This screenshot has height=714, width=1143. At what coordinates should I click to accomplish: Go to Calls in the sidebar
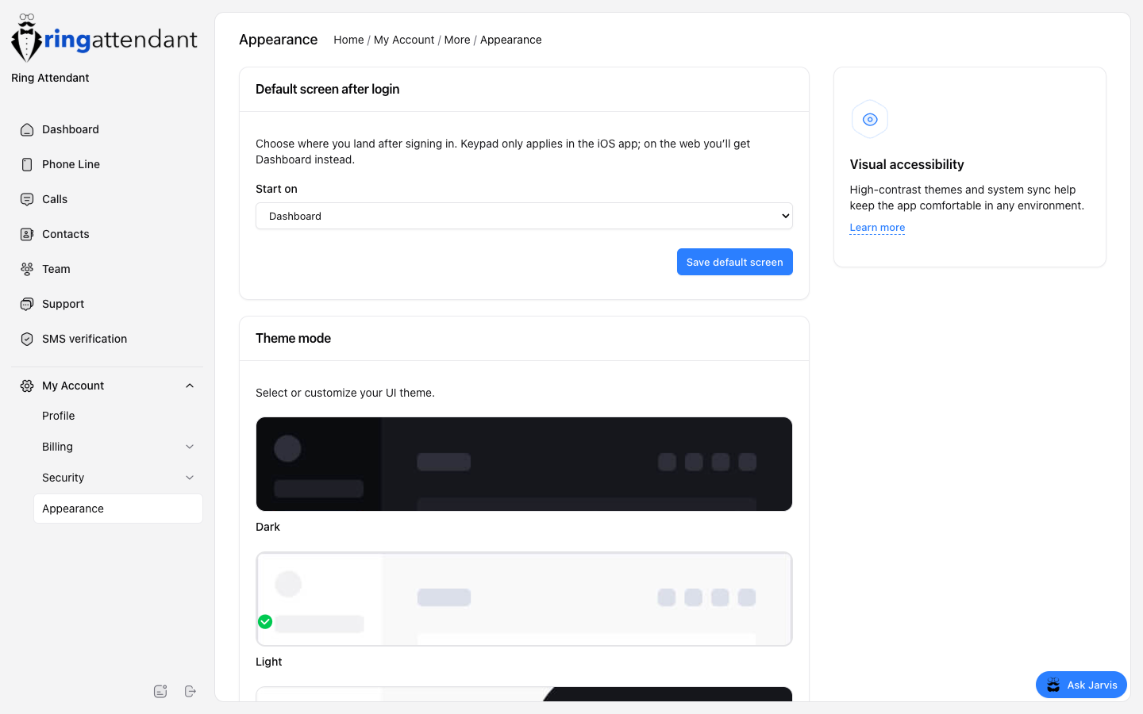[107, 199]
